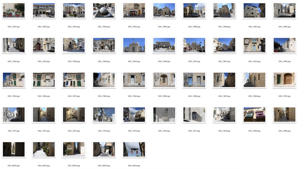Screen dimensions: 304x169
Task: Select the DSC_7966.jpg photo thumbnail
Action: tap(194, 80)
